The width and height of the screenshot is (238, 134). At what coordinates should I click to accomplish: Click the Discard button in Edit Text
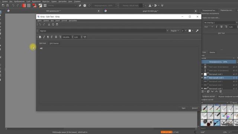(x=195, y=108)
